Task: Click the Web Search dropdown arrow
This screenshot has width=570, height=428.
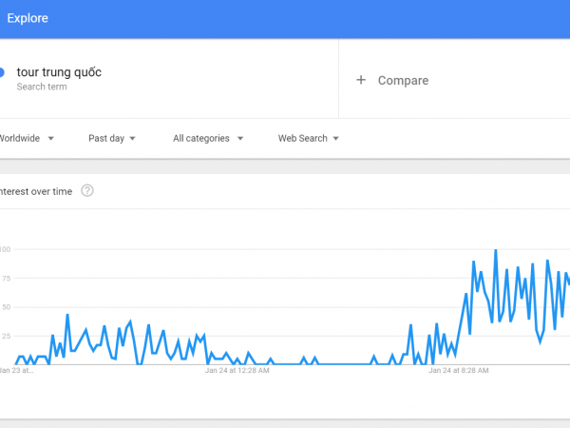Action: (x=336, y=139)
